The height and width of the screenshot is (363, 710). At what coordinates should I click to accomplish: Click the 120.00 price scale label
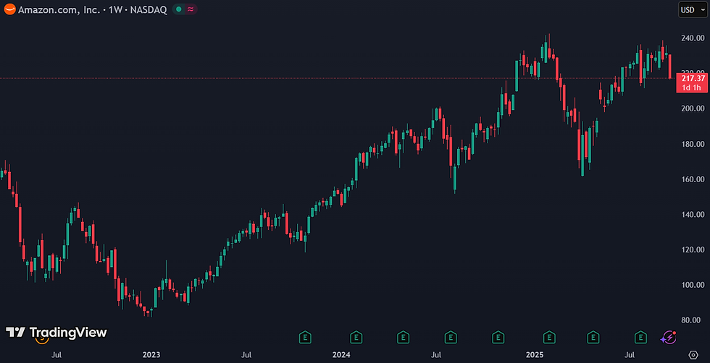point(693,250)
